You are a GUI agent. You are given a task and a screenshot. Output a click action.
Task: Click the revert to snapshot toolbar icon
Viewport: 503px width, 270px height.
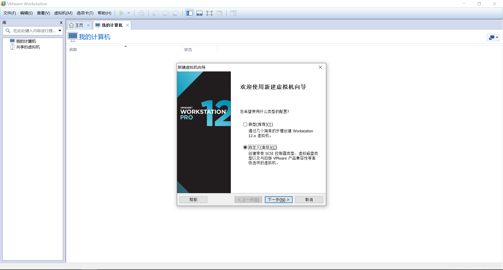166,13
